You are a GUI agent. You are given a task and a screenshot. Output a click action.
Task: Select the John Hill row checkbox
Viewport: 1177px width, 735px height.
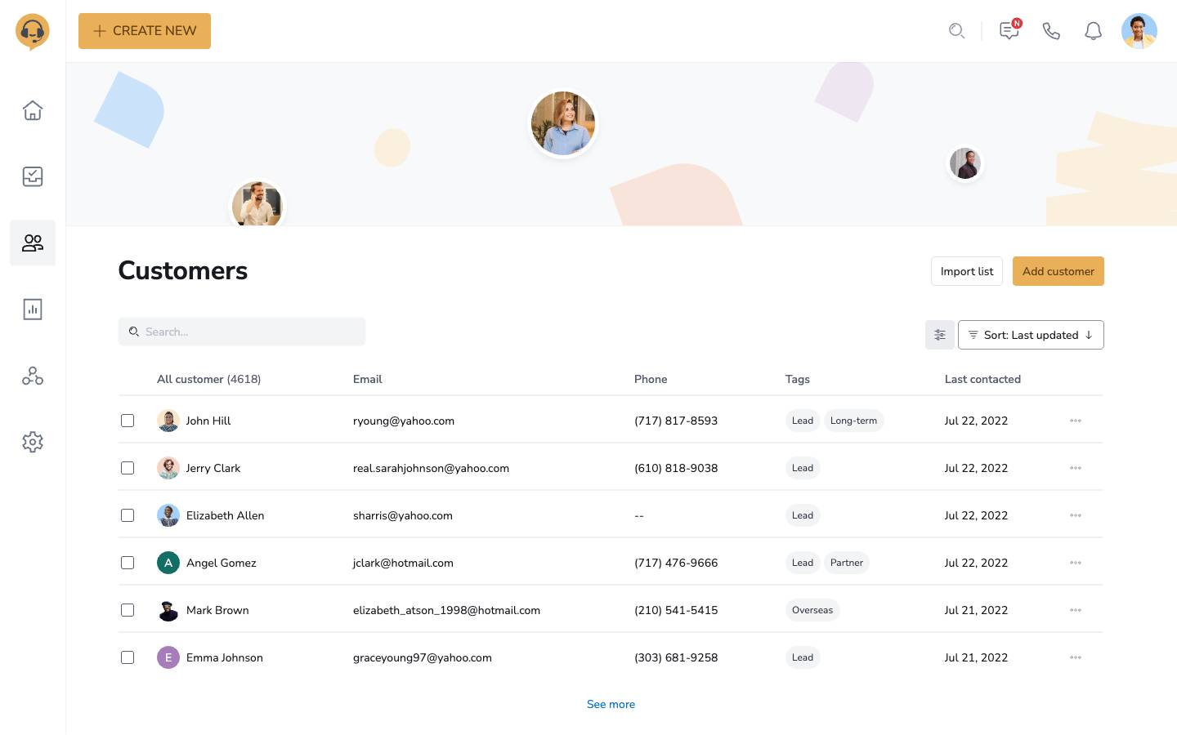click(128, 421)
